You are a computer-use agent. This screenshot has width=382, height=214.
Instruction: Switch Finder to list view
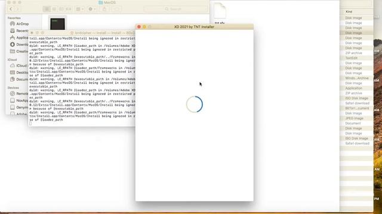pyautogui.click(x=54, y=9)
